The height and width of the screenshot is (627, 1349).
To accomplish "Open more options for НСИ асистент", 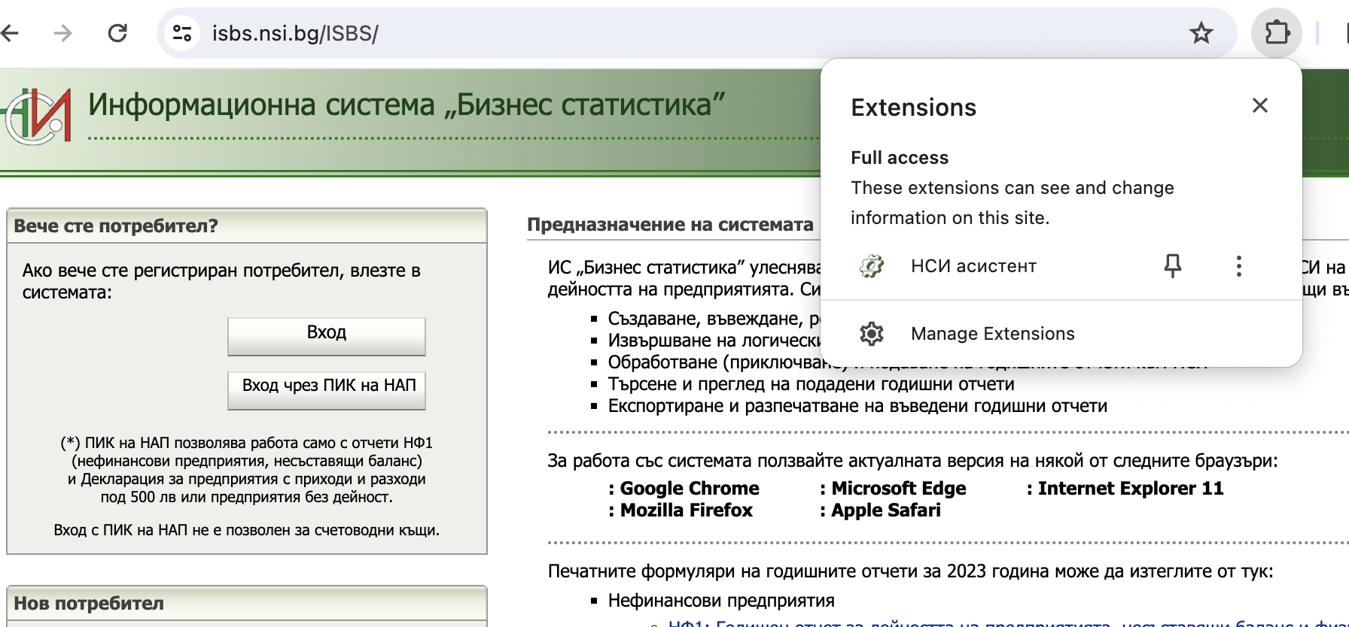I will [1238, 266].
